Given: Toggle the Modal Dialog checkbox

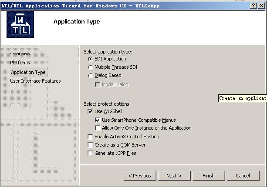Looking at the screenshot, I should click(x=98, y=84).
